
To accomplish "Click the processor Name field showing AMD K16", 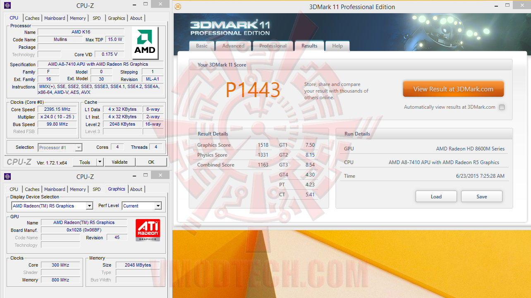I will (x=81, y=32).
